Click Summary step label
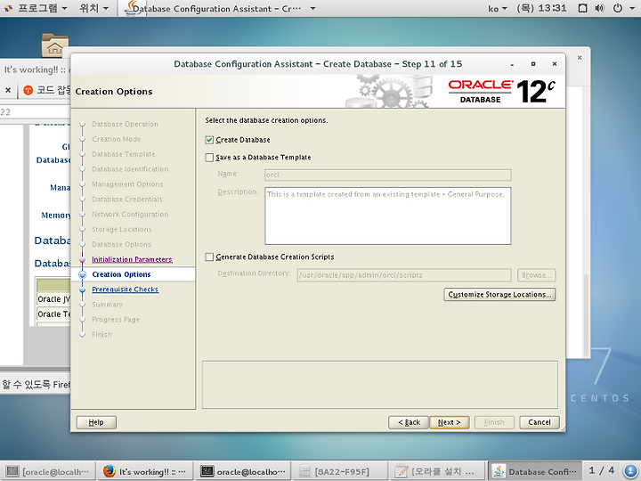This screenshot has width=641, height=481. pos(108,305)
